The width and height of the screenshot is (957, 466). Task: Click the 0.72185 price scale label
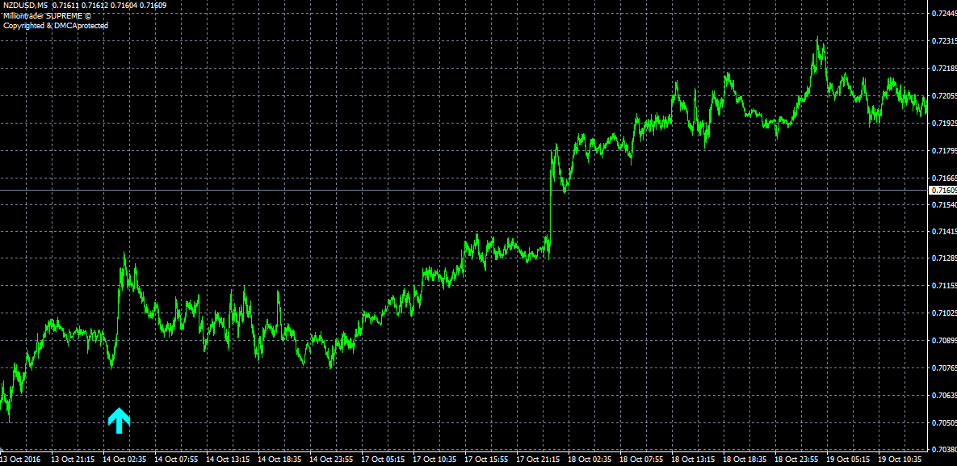coord(945,69)
